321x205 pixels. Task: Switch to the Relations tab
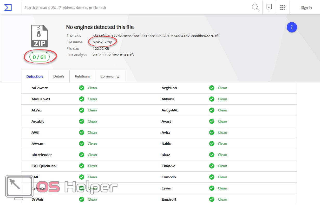(x=82, y=76)
